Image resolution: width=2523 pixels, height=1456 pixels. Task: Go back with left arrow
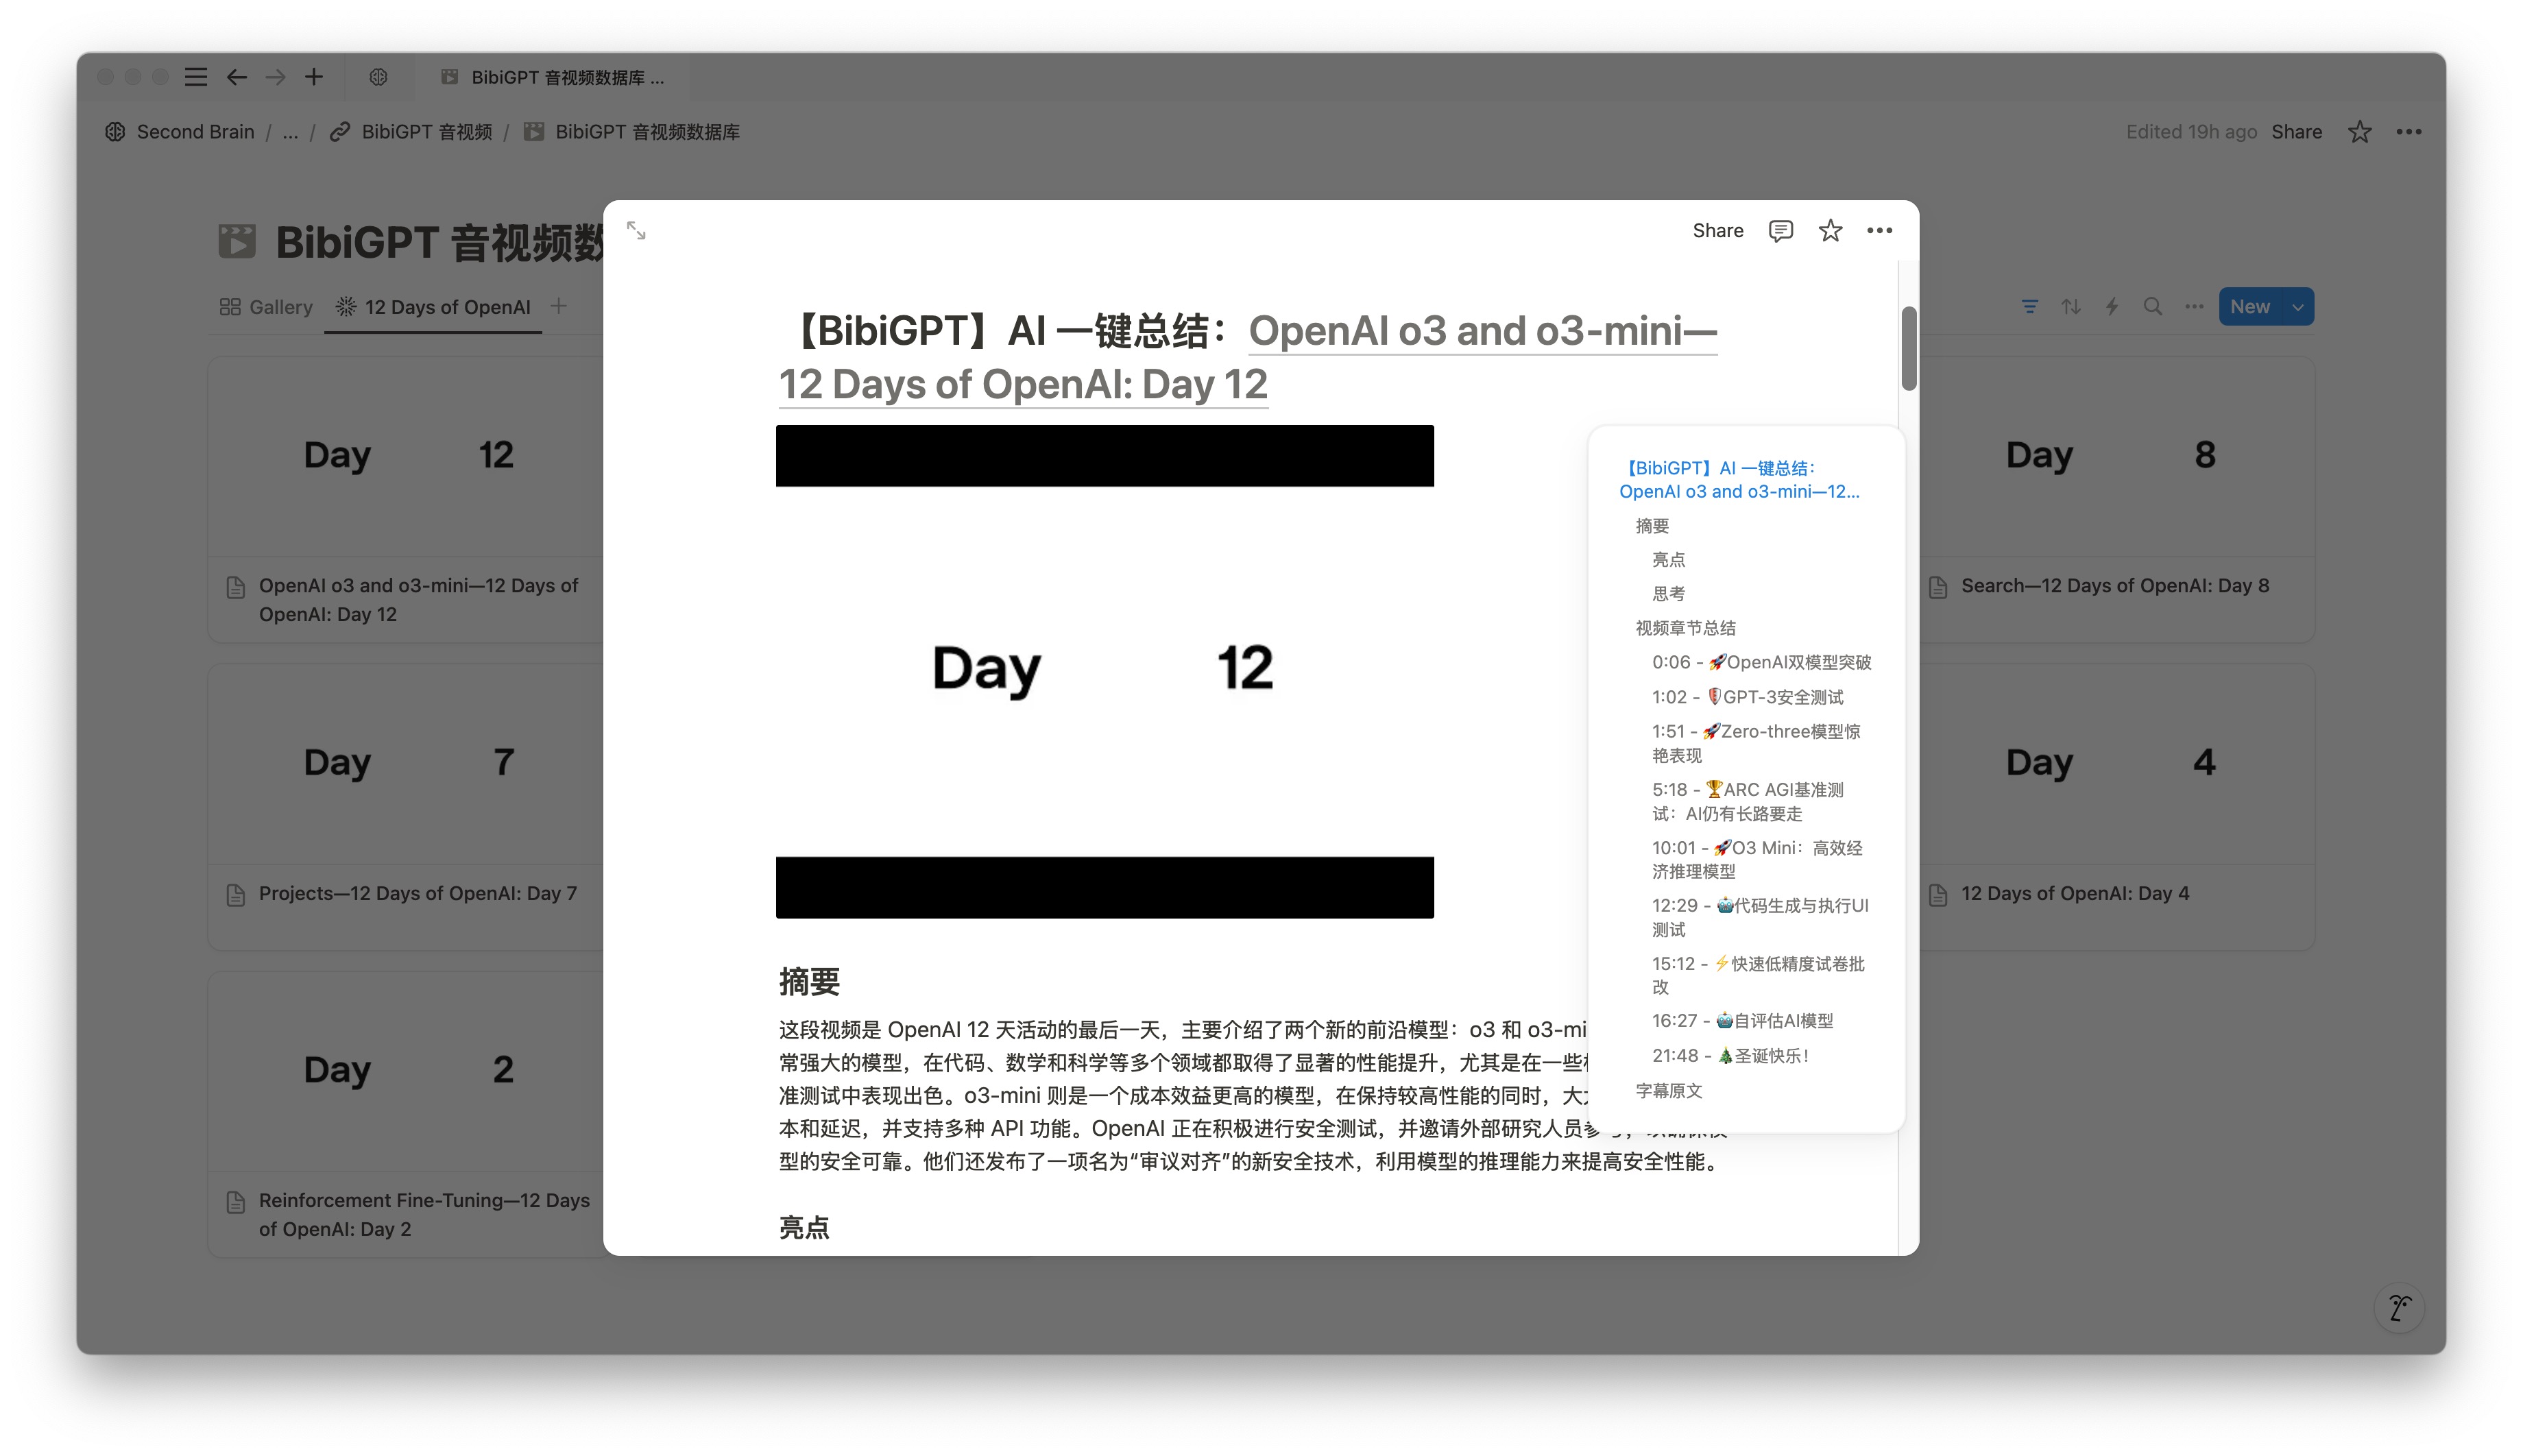pos(237,77)
